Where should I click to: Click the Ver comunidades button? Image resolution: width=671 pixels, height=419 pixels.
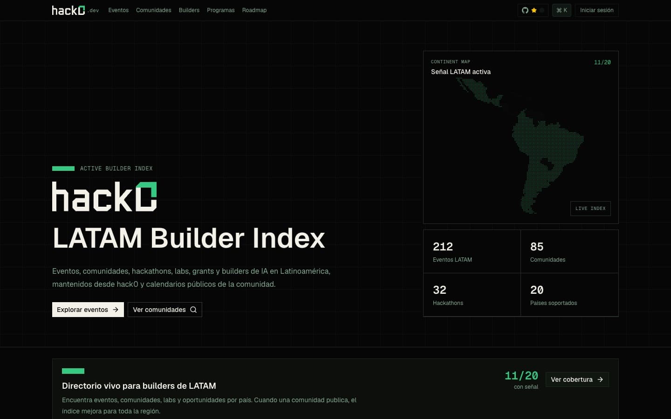pyautogui.click(x=165, y=310)
